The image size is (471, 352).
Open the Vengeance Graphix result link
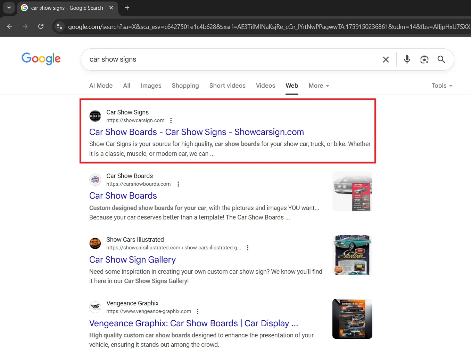click(193, 323)
